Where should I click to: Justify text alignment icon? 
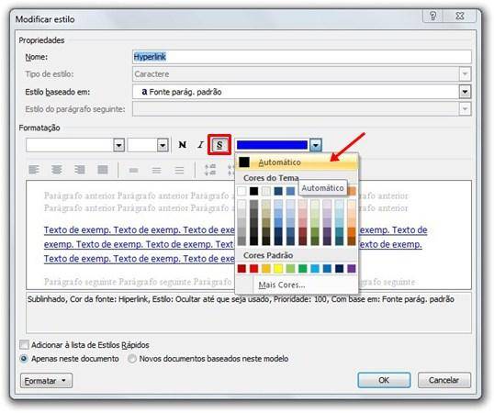click(x=103, y=170)
